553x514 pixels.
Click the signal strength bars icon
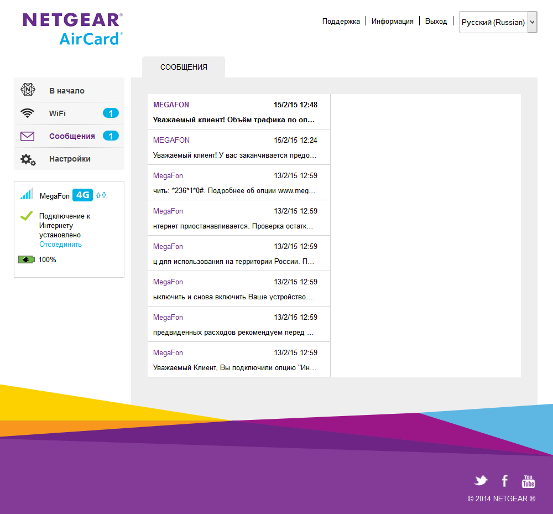point(27,194)
